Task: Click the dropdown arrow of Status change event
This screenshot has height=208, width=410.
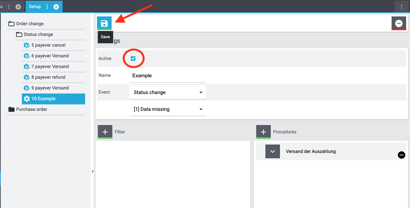Action: 201,93
